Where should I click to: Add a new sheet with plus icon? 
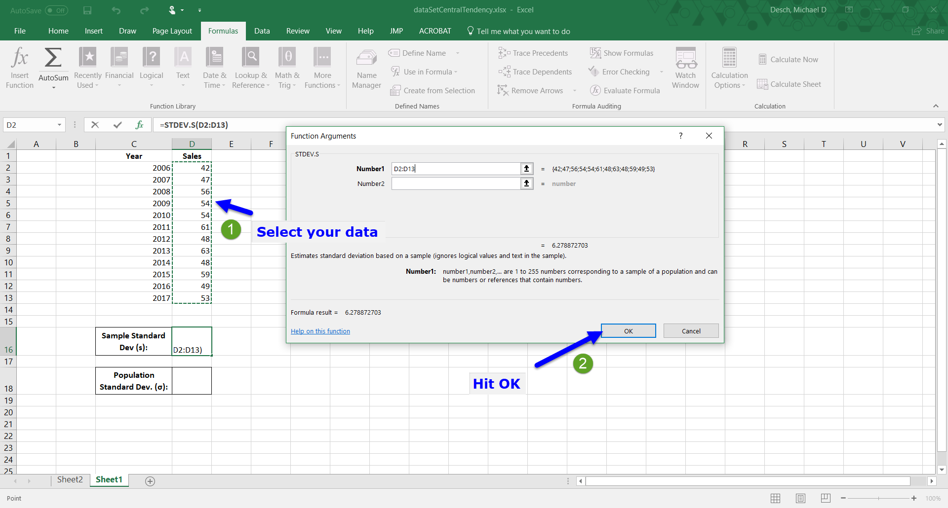(150, 481)
